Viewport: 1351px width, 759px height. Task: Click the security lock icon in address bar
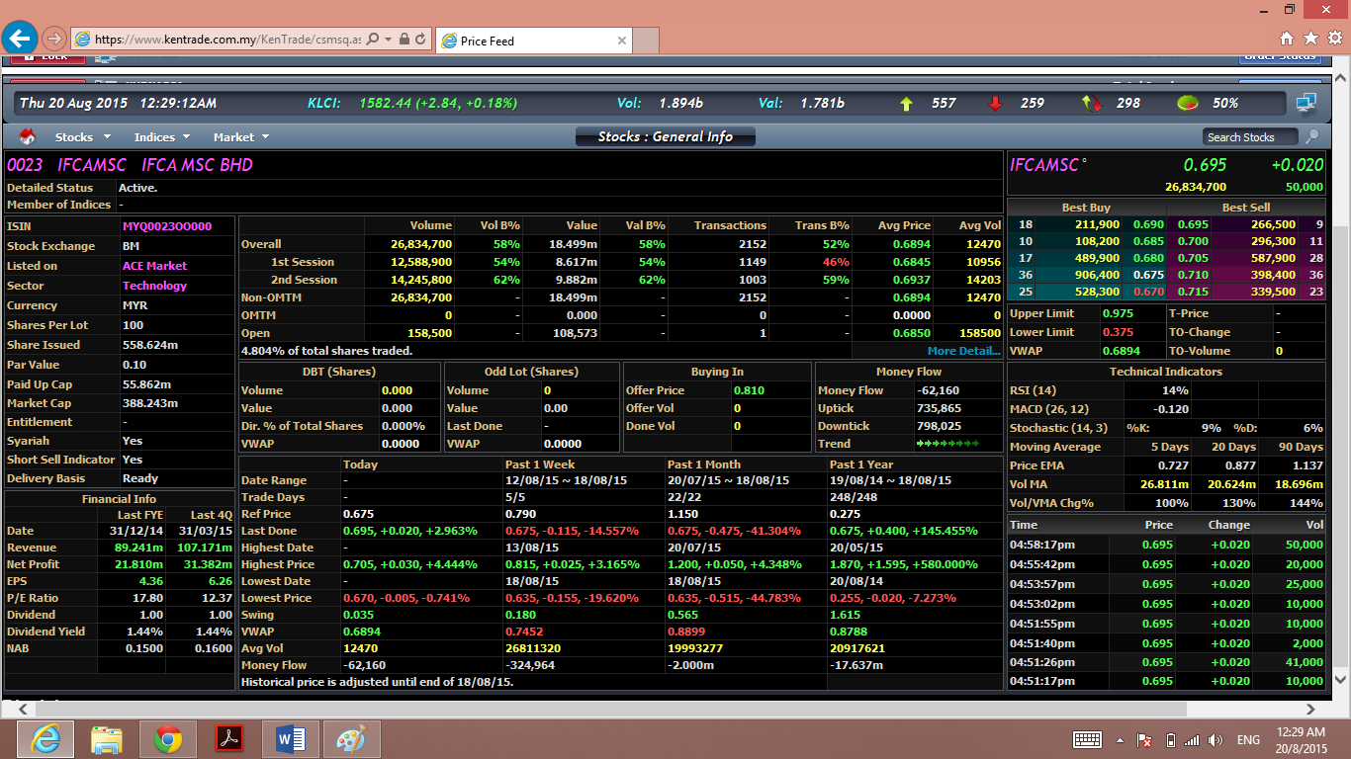404,40
